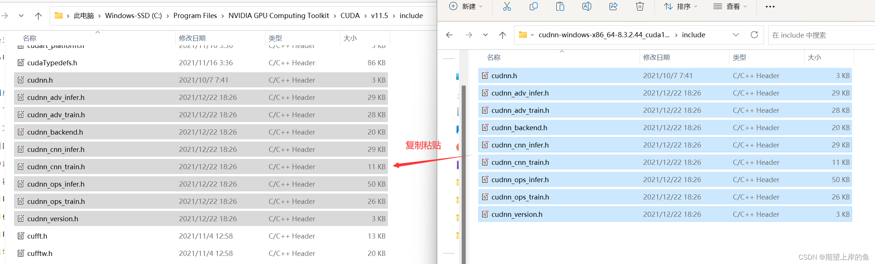Select cudnn_cnn_train.h in left window
875x264 pixels.
[201, 167]
